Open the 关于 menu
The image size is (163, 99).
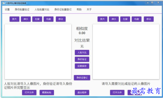tap(89, 9)
